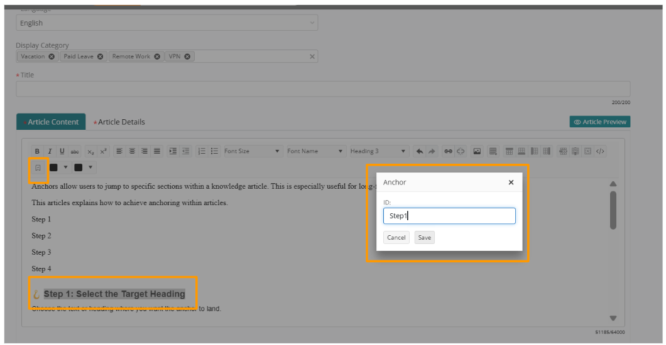Insert an image into the article

pos(477,151)
